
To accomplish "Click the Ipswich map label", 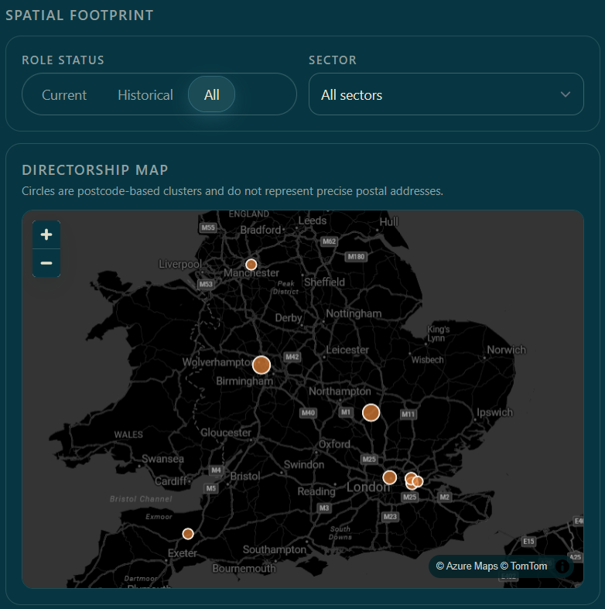I will [494, 412].
